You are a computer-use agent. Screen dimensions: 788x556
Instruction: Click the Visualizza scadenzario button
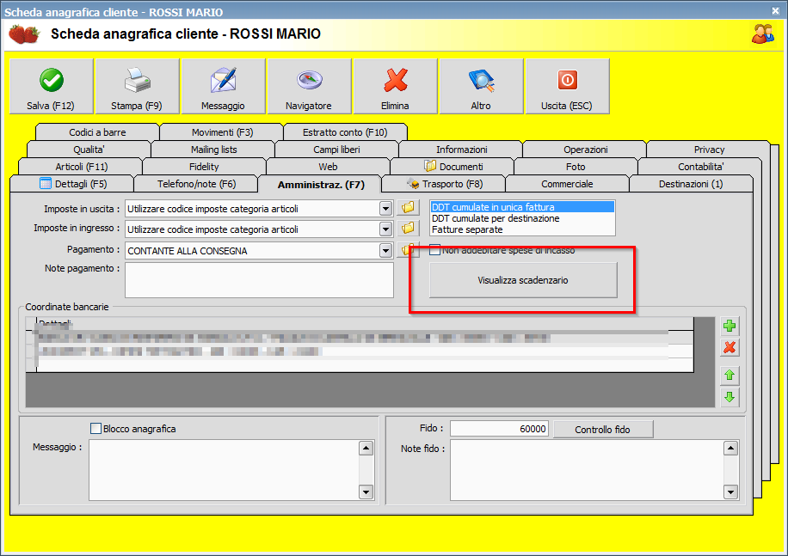[523, 280]
